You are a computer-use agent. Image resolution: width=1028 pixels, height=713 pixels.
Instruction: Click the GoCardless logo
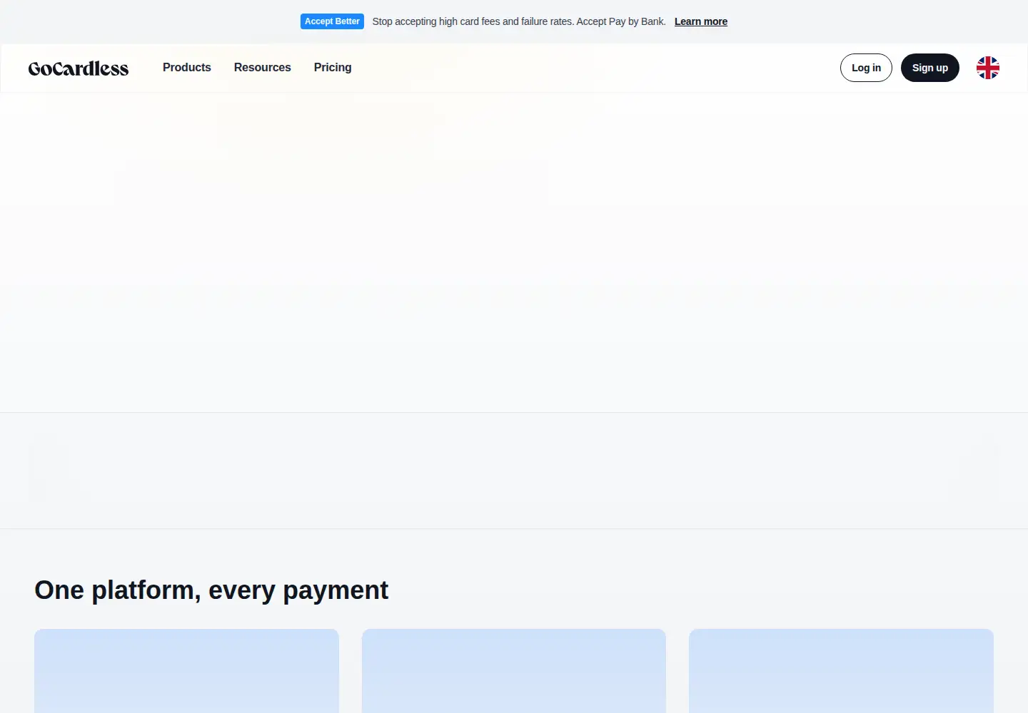pyautogui.click(x=79, y=68)
